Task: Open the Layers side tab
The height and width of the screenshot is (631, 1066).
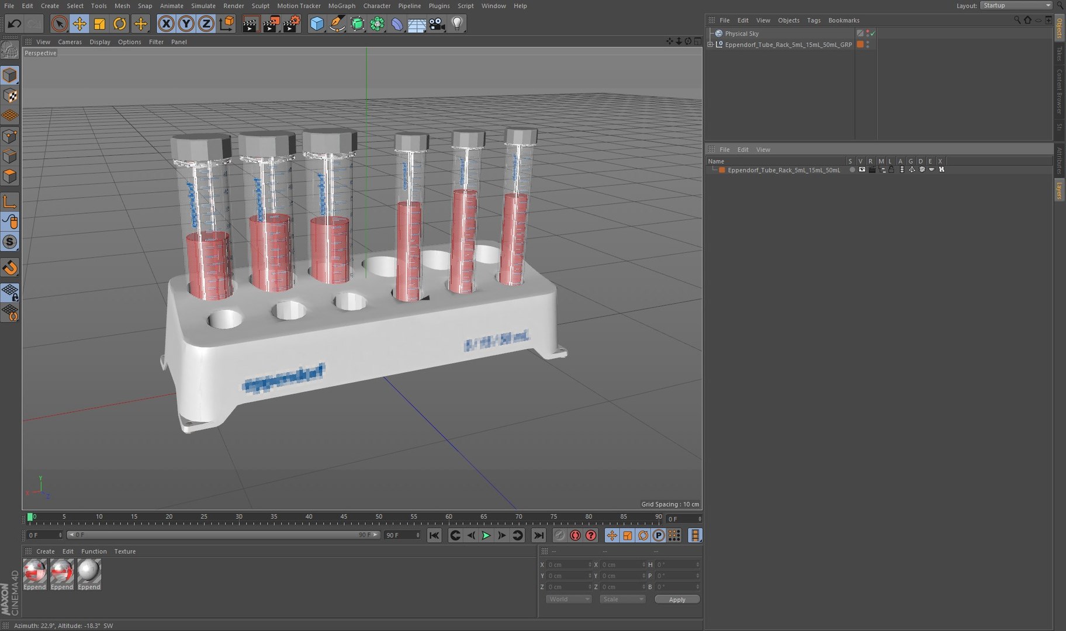Action: click(x=1060, y=190)
